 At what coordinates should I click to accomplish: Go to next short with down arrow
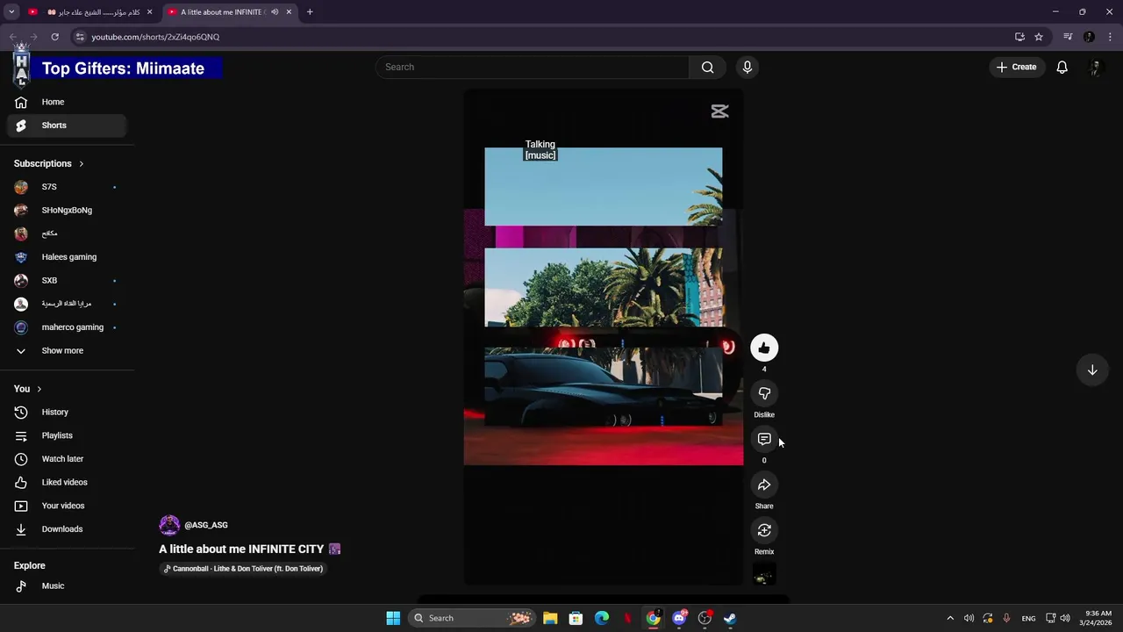pos(1092,370)
